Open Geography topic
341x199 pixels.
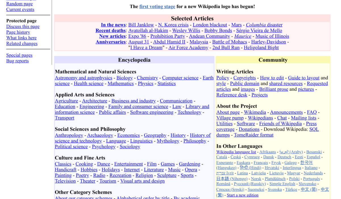pyautogui.click(x=155, y=135)
